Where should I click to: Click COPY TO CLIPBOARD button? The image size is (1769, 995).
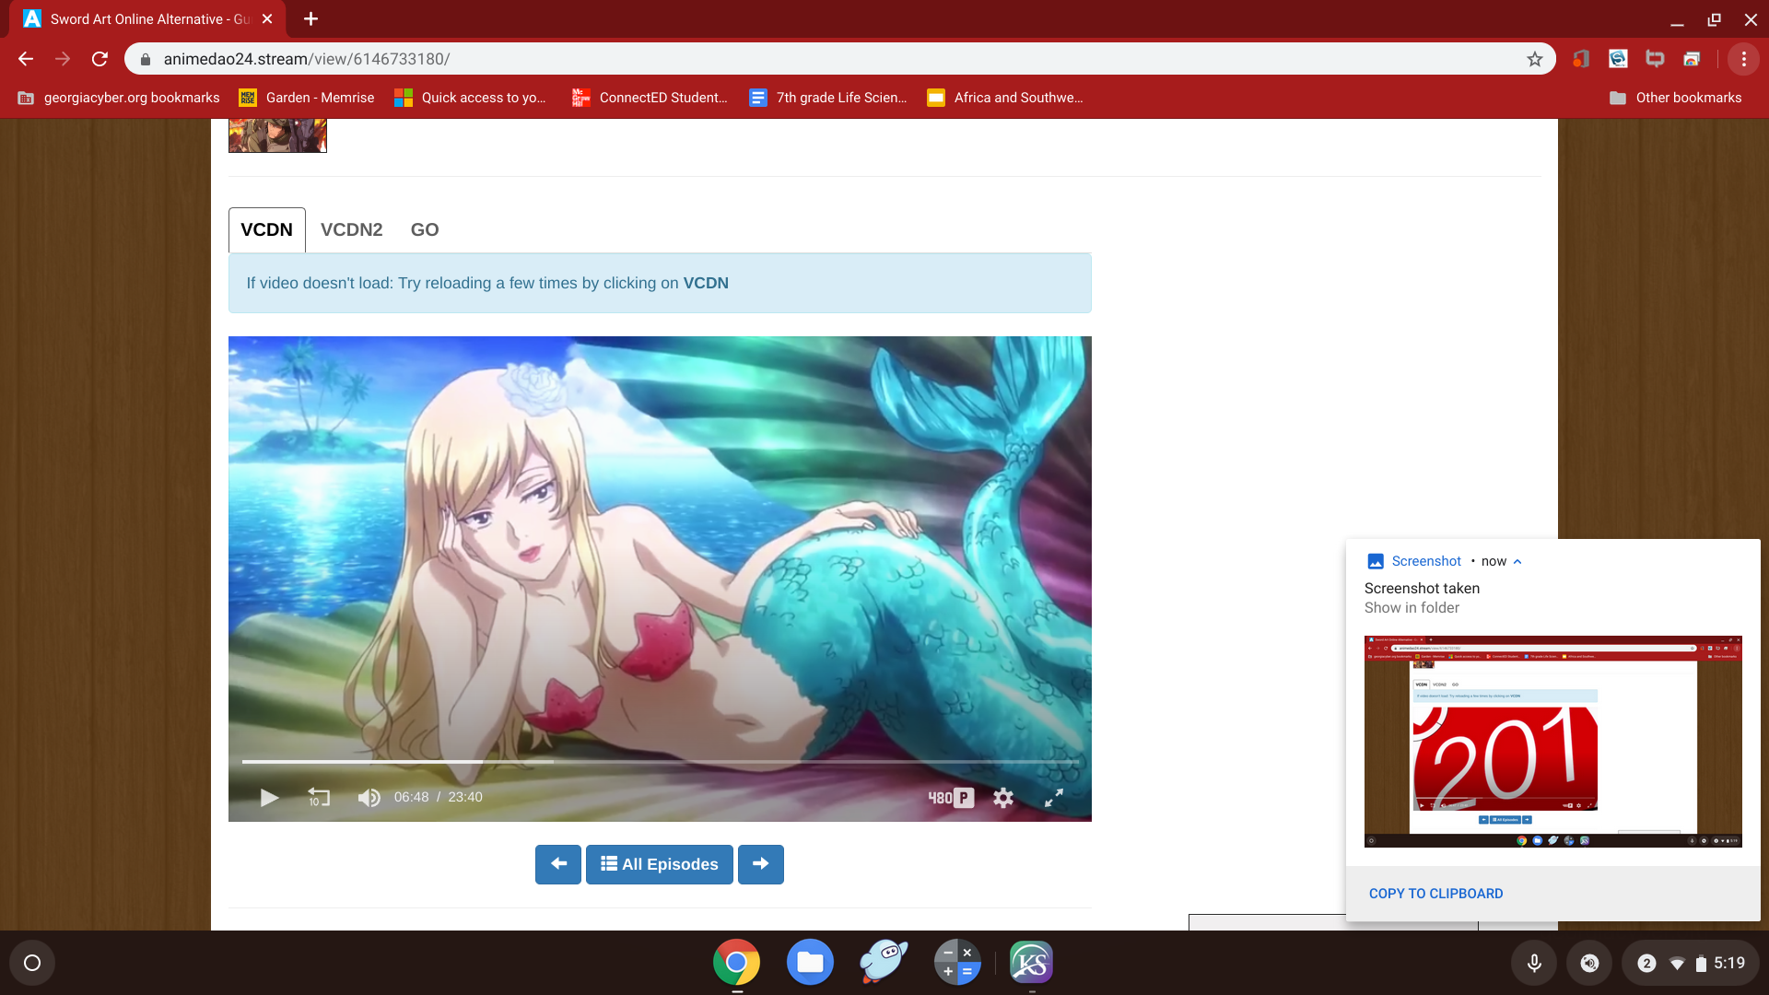[1435, 894]
